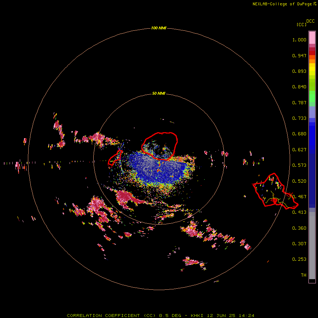The height and width of the screenshot is (318, 318).
Task: Click the 0.307 scale value
Action: point(299,244)
